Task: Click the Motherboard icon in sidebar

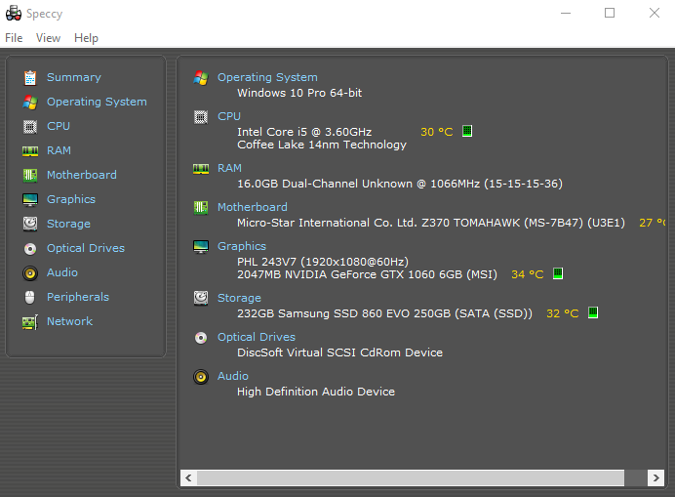Action: click(x=30, y=175)
